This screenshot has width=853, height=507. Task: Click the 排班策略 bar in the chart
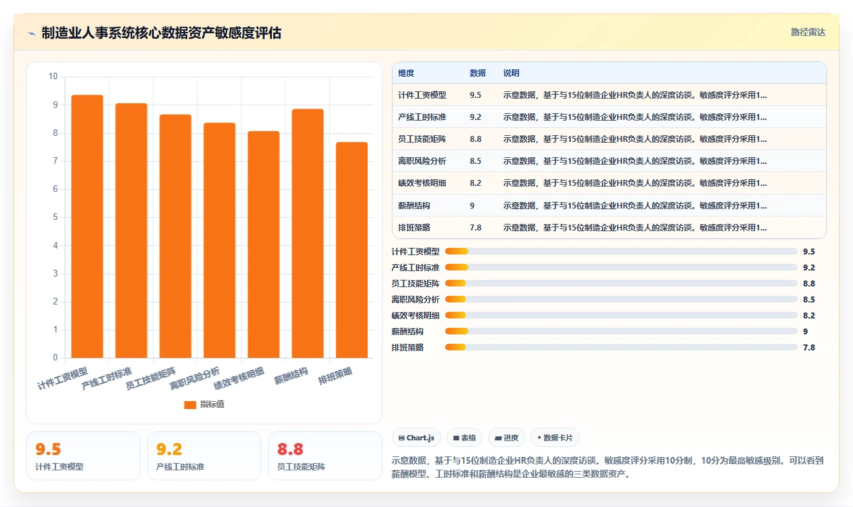(352, 250)
